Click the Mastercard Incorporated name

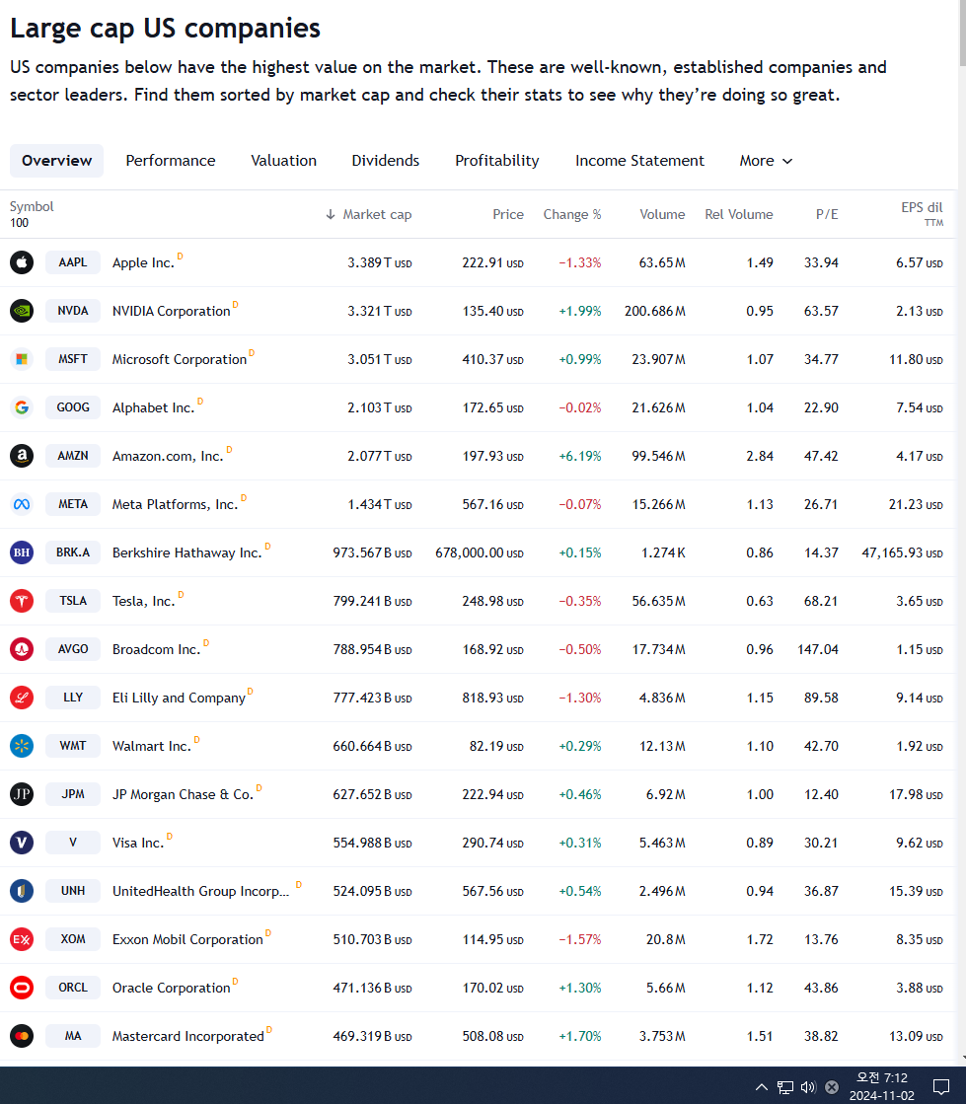(x=188, y=1036)
